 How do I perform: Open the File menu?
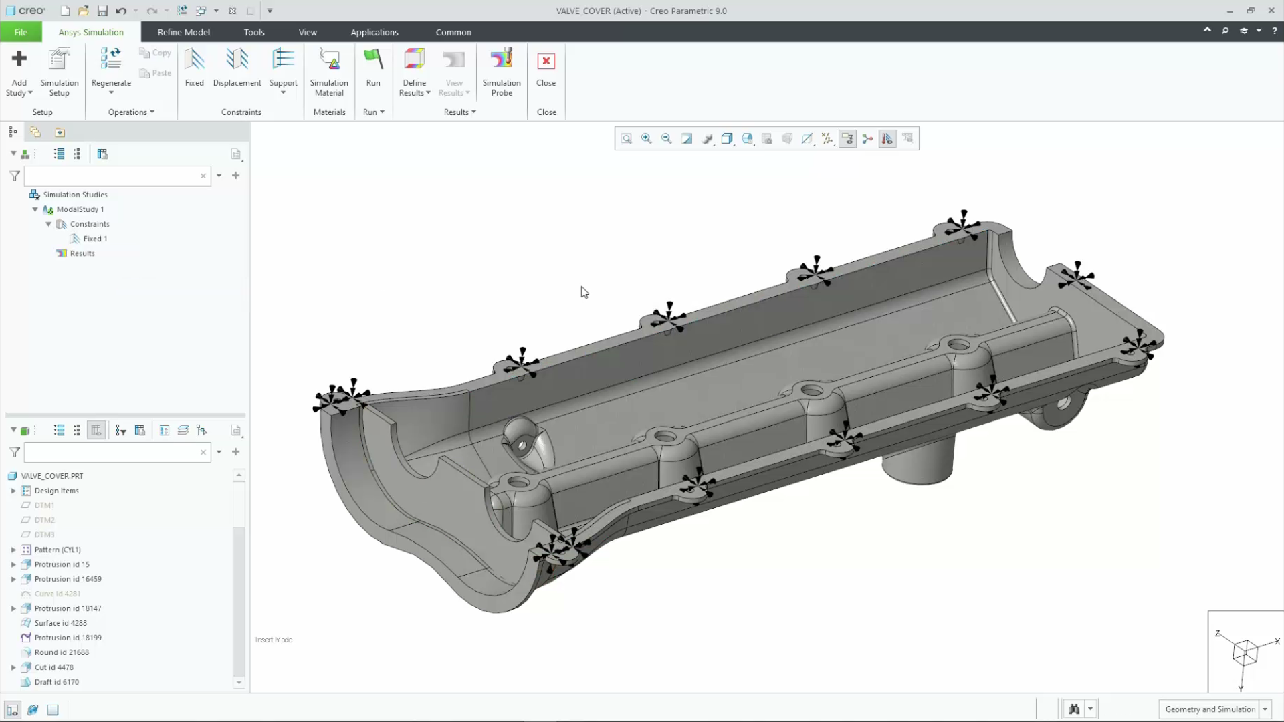[x=21, y=32]
